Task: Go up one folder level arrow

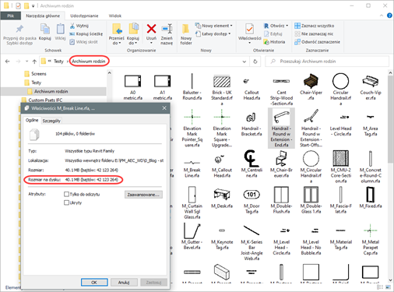Action: [x=34, y=62]
